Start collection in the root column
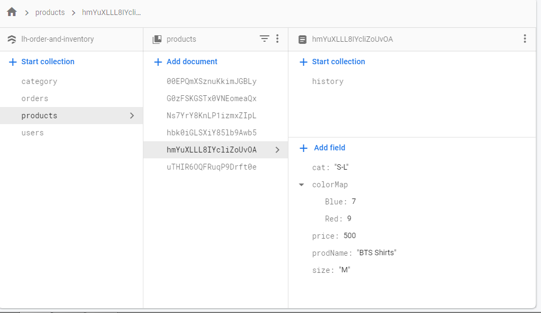The height and width of the screenshot is (313, 541). tap(41, 62)
